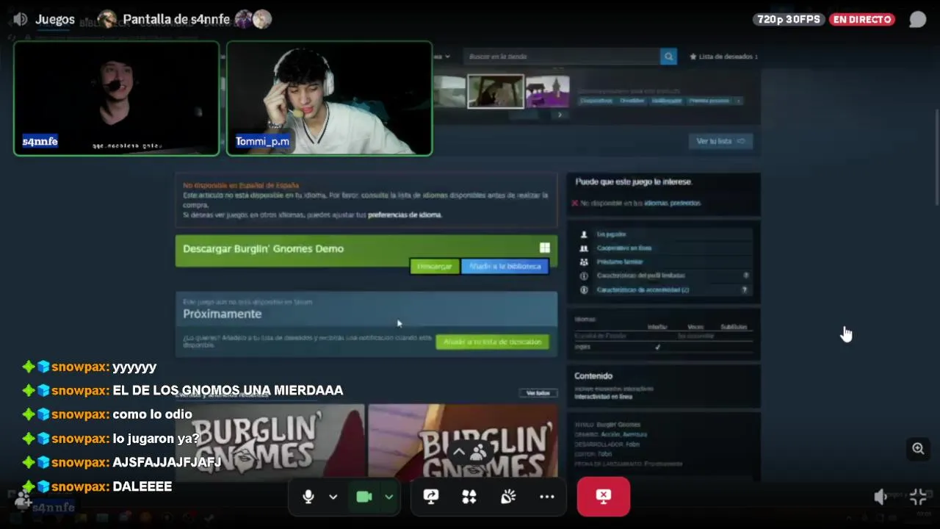
Task: Select Tommi_p.m's video tile
Action: tap(329, 98)
